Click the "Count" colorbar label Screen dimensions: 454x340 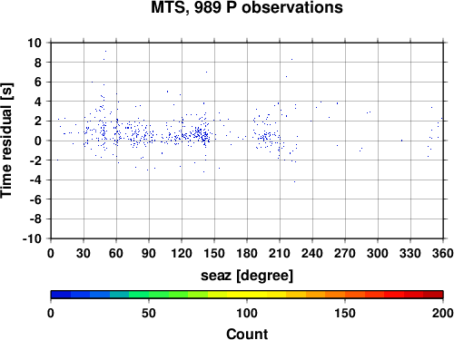click(x=247, y=334)
